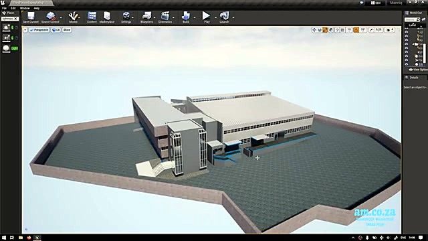Open the Cinematics toolbar icon

(165, 15)
